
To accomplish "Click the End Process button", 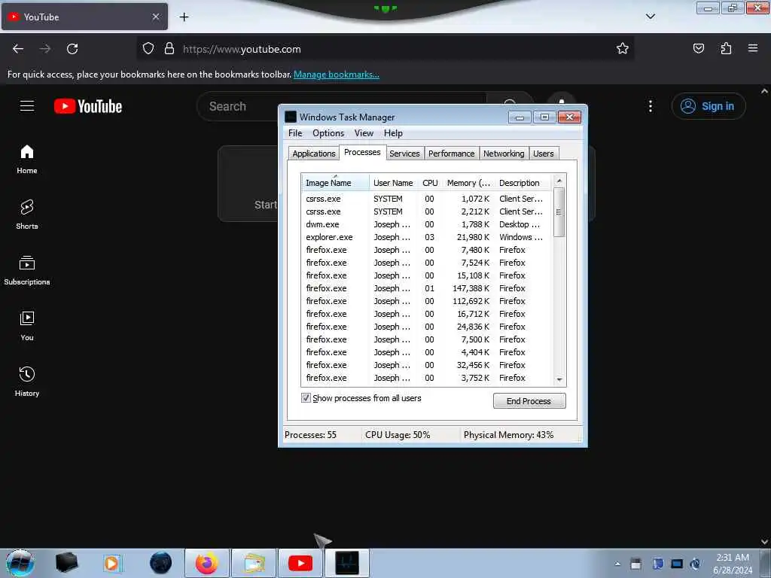I will coord(529,401).
